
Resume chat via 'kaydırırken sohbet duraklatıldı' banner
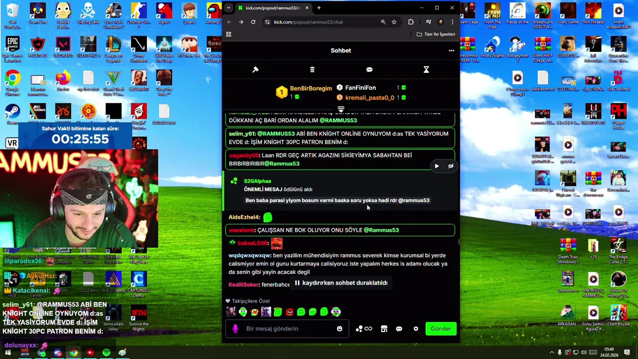click(341, 283)
